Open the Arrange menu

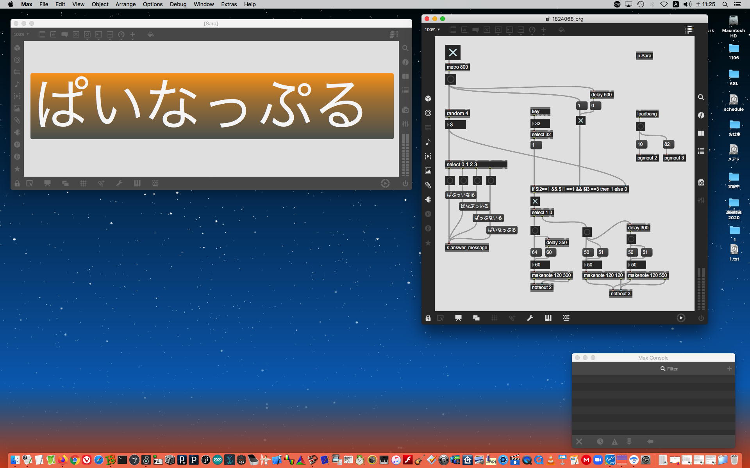pyautogui.click(x=125, y=4)
